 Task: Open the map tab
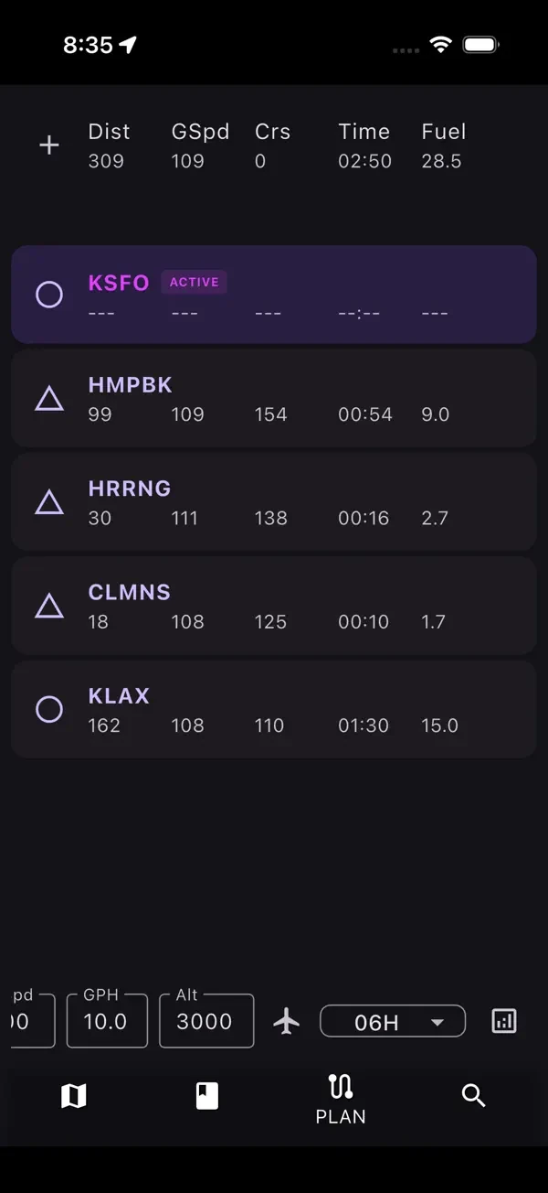click(74, 1095)
